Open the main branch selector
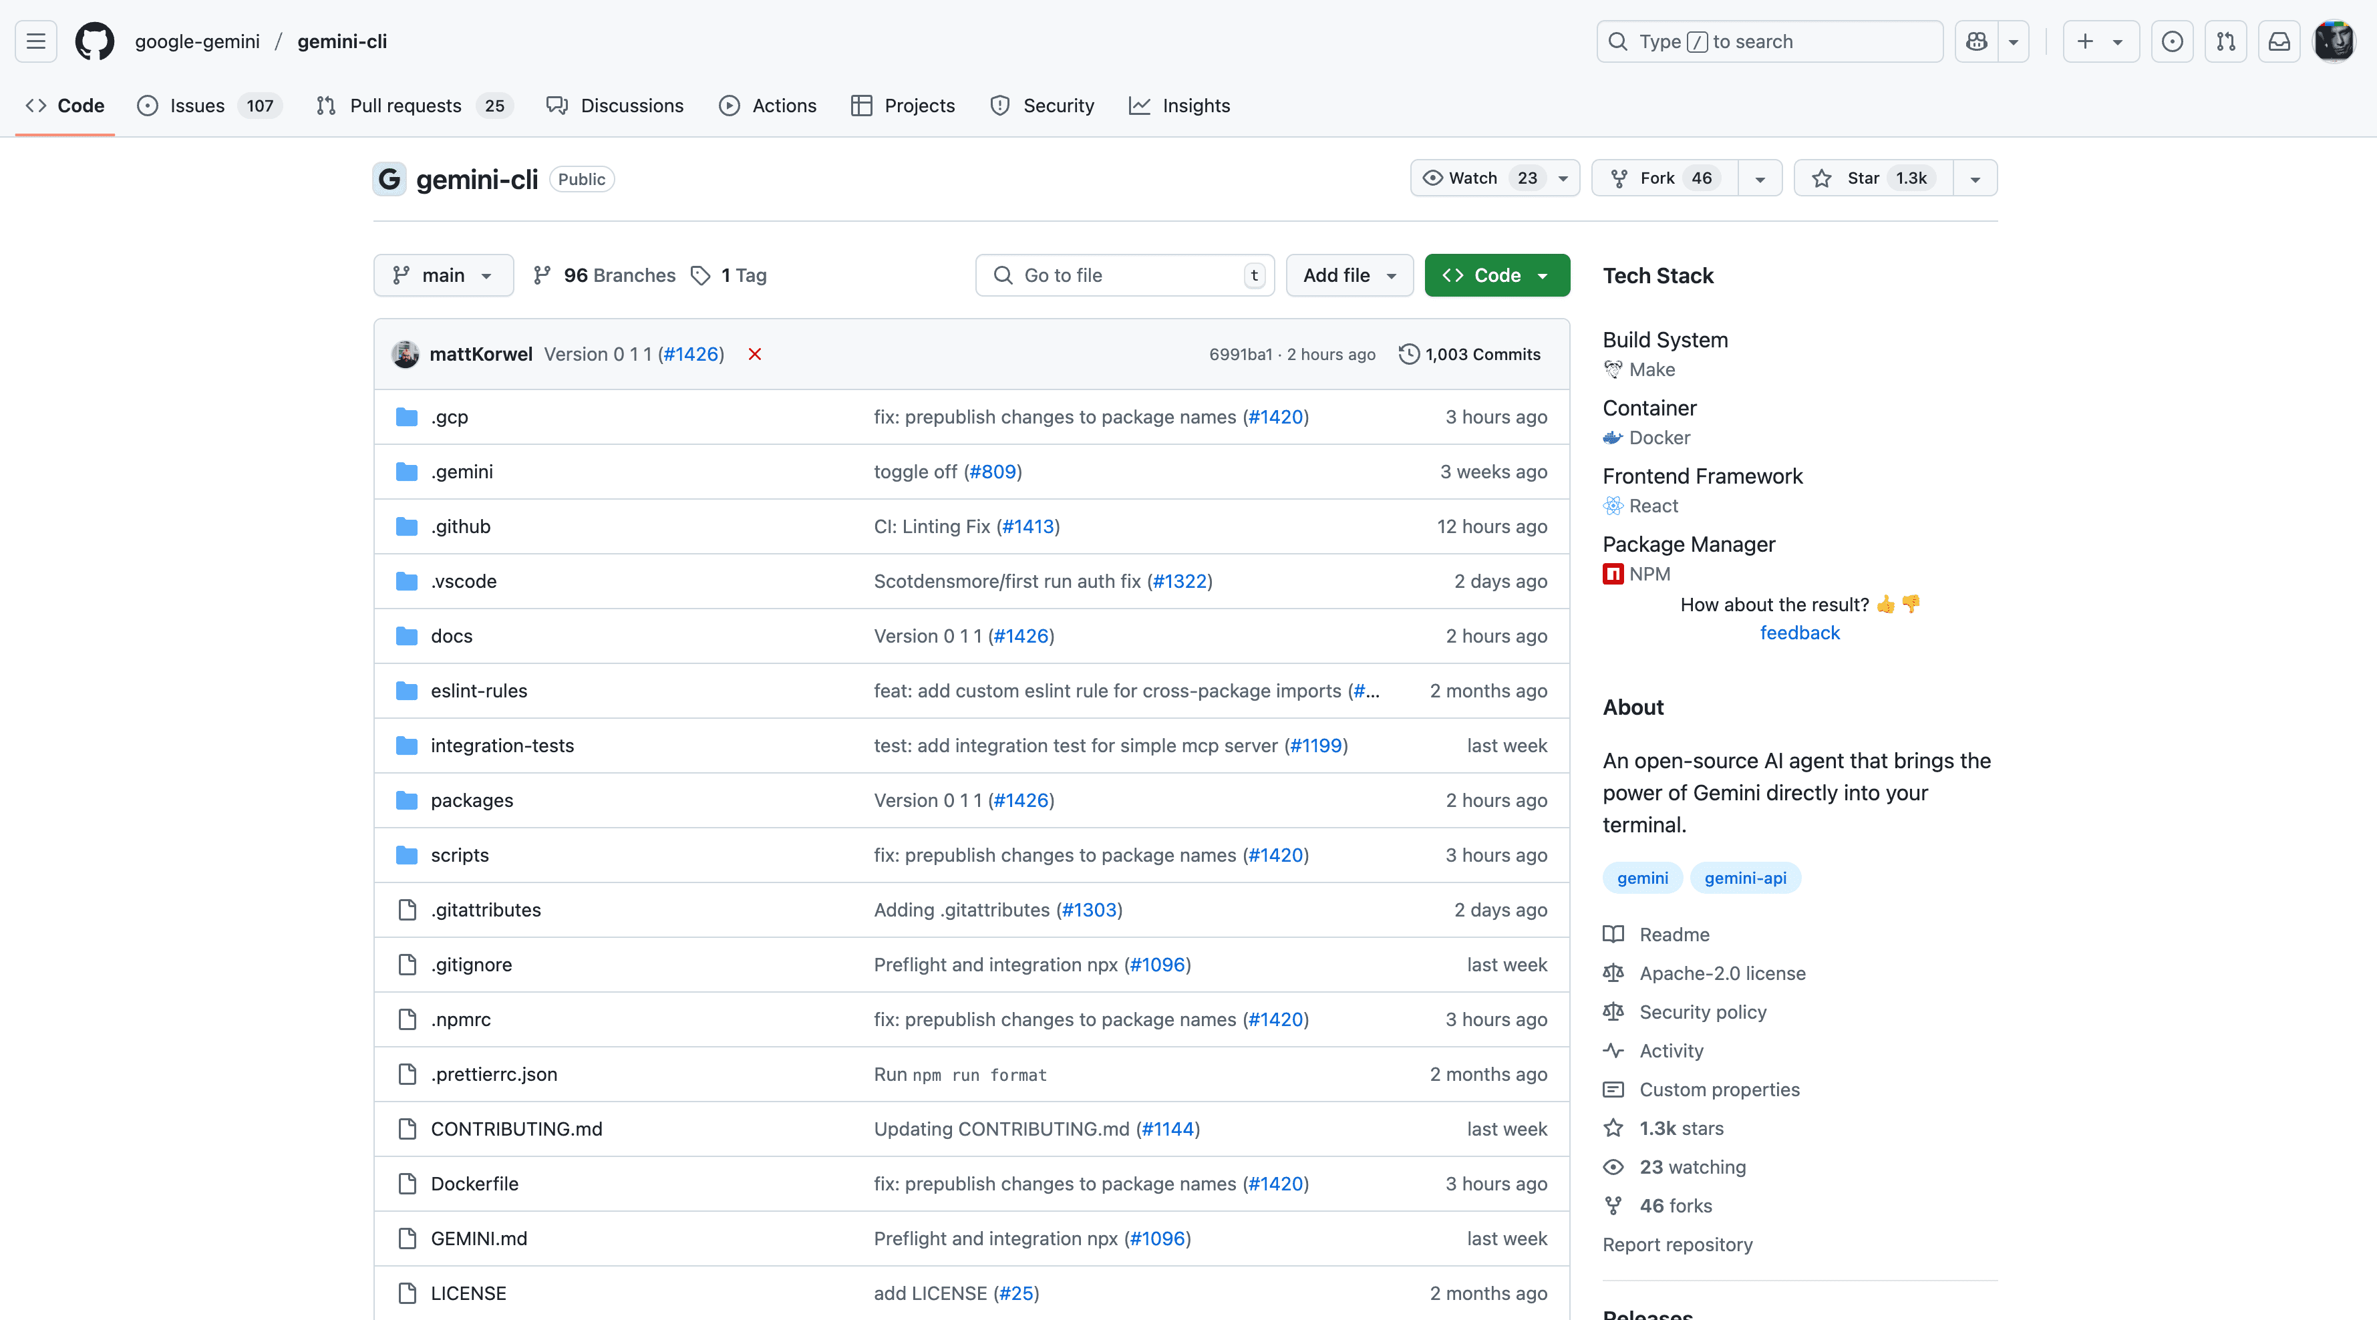 (443, 275)
